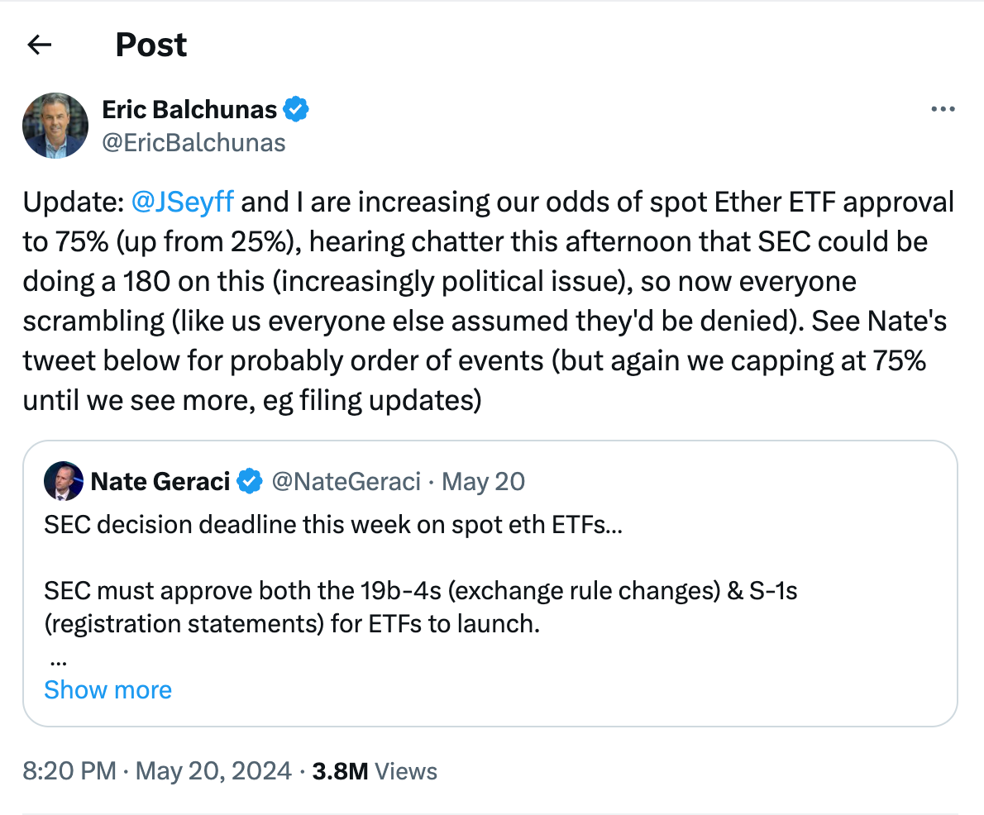The width and height of the screenshot is (984, 815).
Task: Click the May 20 date on quoted tweet
Action: (x=482, y=481)
